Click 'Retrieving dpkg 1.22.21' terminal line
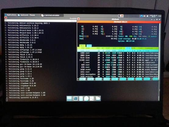Viewport: 169px width, 127px height. 19,45
